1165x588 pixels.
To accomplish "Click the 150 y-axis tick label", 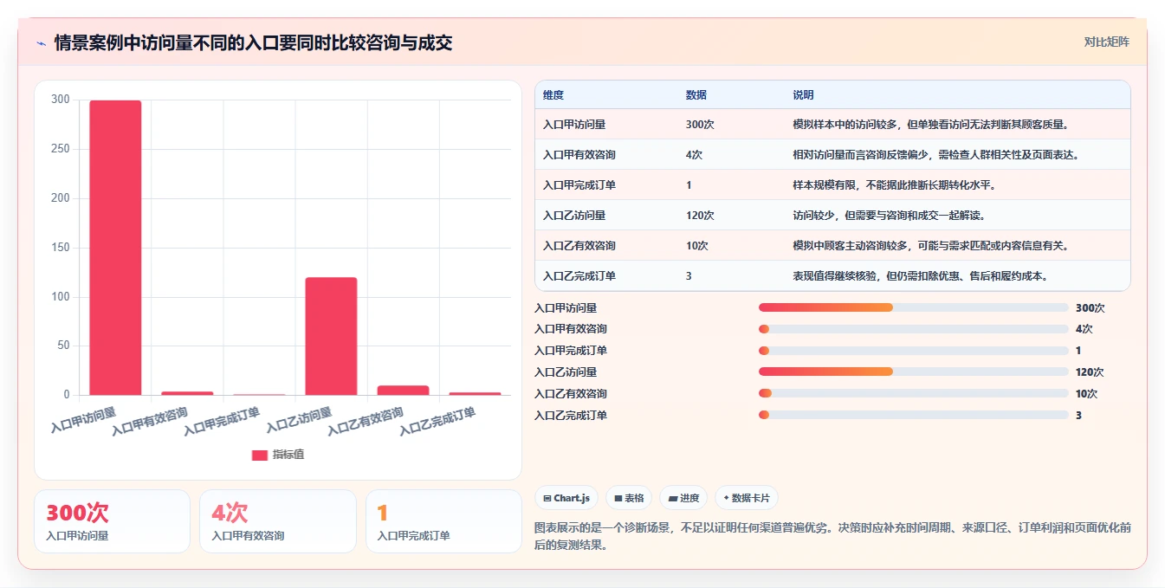I will coord(61,248).
